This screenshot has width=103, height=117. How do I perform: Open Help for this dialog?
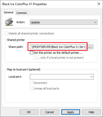tap(91, 112)
